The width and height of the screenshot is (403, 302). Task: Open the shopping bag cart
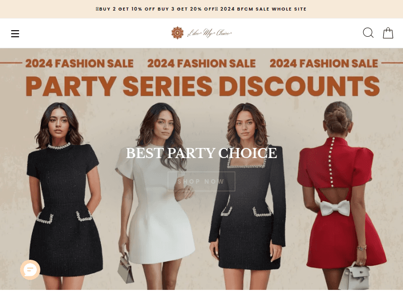point(388,33)
